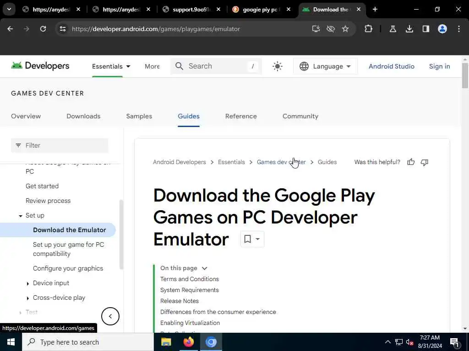Click the Essentials breadcrumb link
The width and height of the screenshot is (469, 351).
coord(231,162)
